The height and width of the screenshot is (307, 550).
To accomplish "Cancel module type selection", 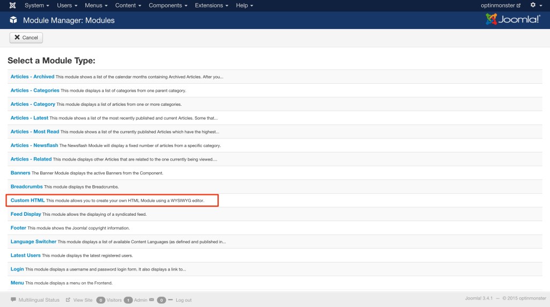I will pos(26,38).
